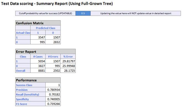Select the 1507 cell in Confusion Matrix
183x108 pixels.
click(53, 37)
